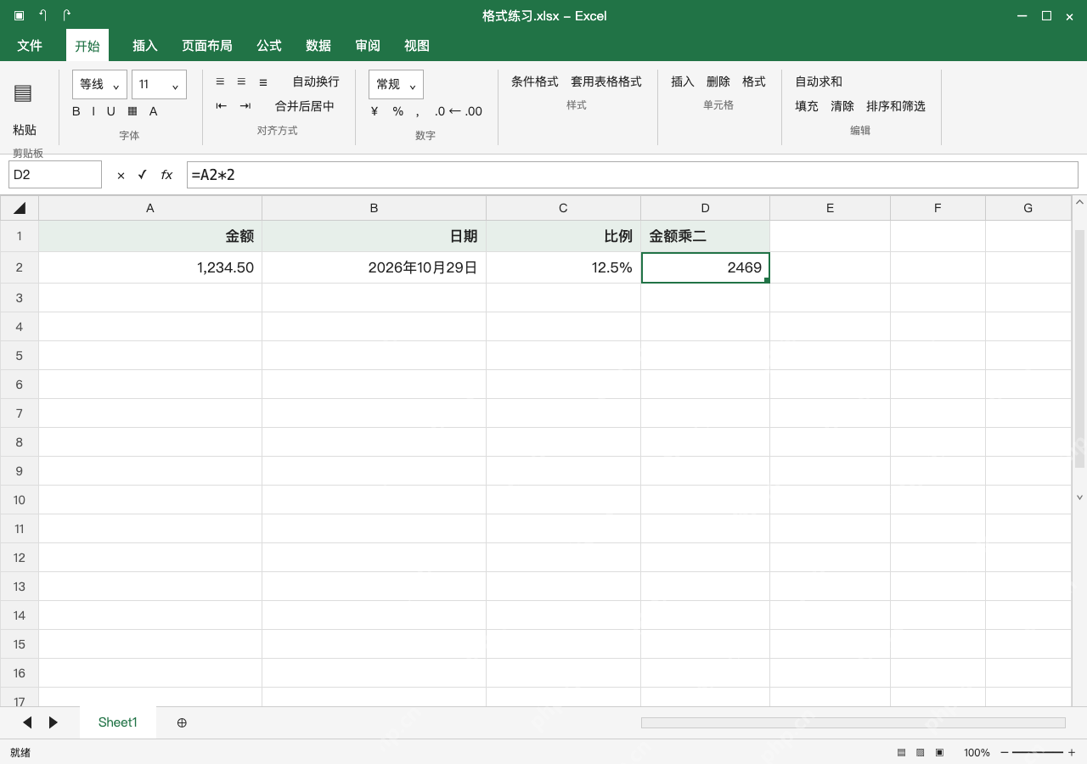Click the formula bar containing =A2*2
Image resolution: width=1087 pixels, height=764 pixels.
pyautogui.click(x=633, y=175)
